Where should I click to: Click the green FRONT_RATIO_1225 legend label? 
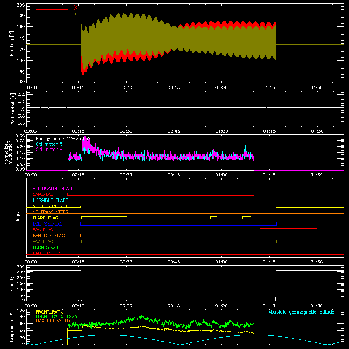(56, 316)
